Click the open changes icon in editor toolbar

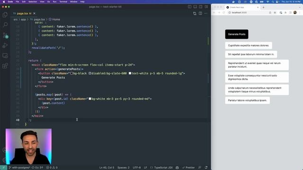[x=195, y=13]
